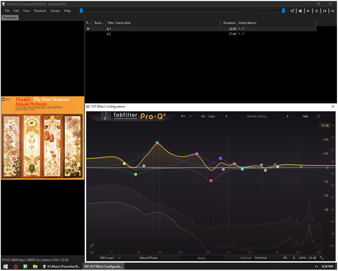The height and width of the screenshot is (271, 338).
Task: Switch to the foobar2000 taskbar button
Action: click(61, 267)
